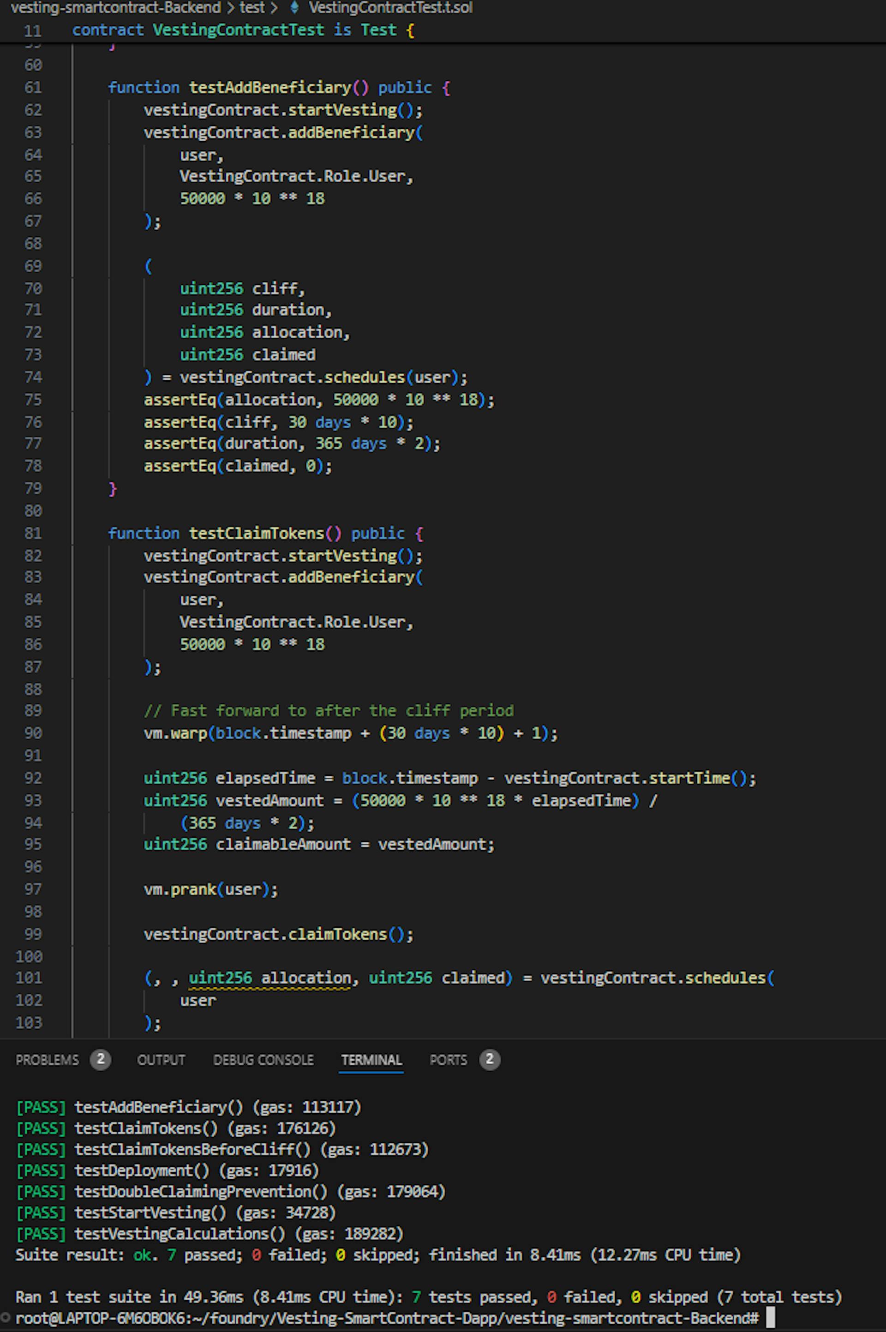Viewport: 886px width, 1332px height.
Task: Click the Solidity file icon in breadcrumb
Action: [x=294, y=7]
